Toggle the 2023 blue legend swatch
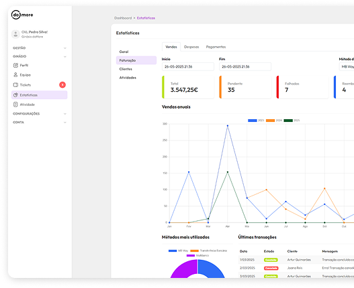The height and width of the screenshot is (288, 354). click(253, 121)
